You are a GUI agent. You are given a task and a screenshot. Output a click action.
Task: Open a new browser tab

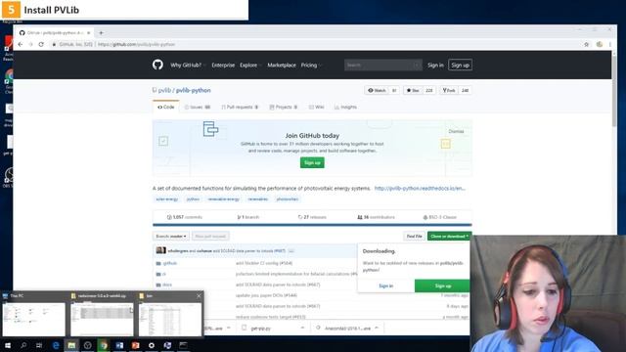click(x=101, y=32)
